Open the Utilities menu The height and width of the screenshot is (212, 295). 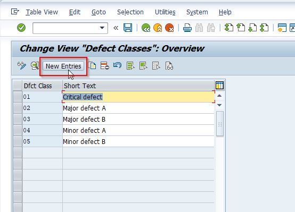[x=165, y=12]
